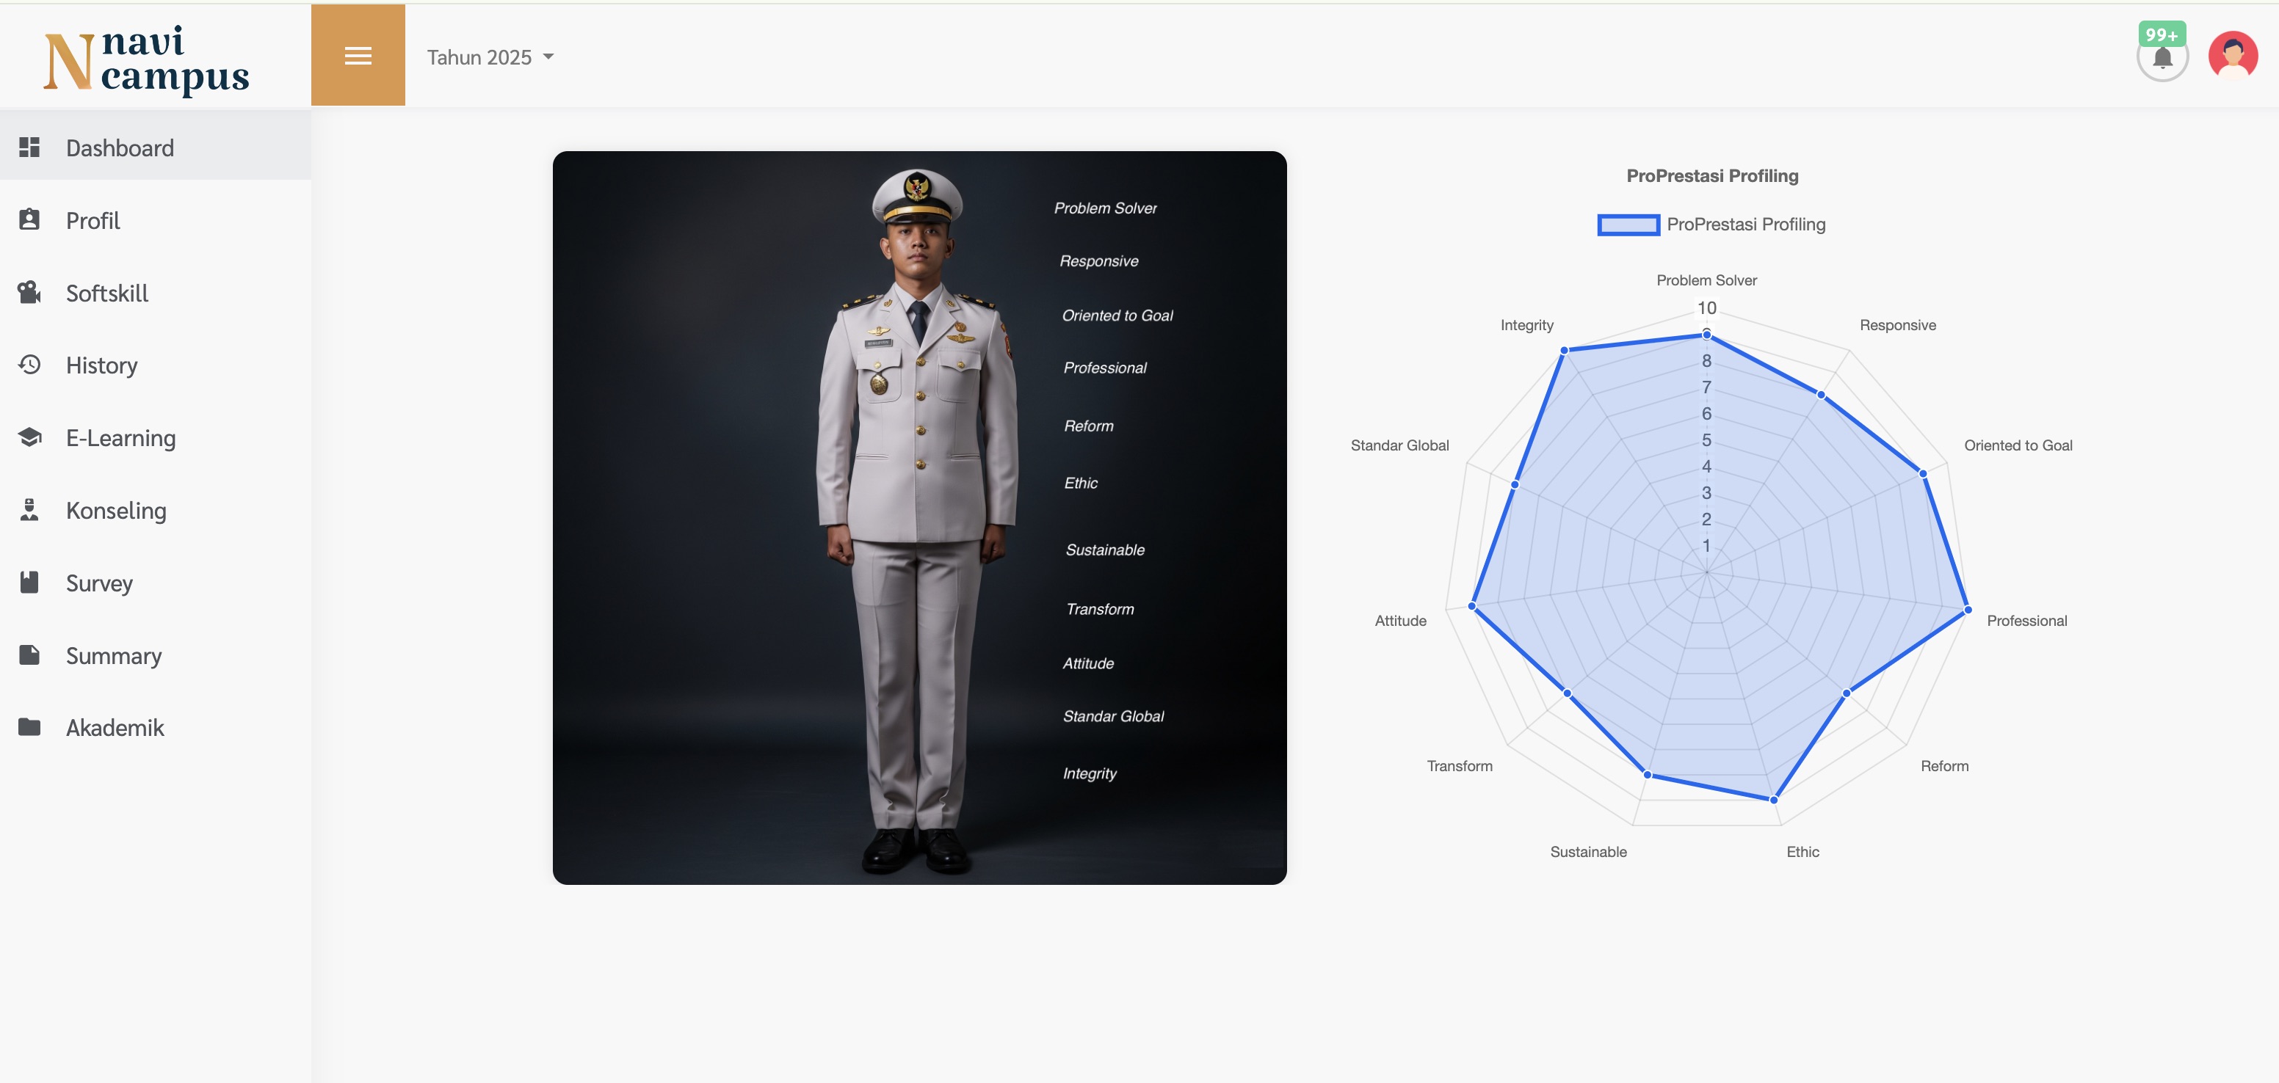
Task: Click the Responsive radar data point
Action: tap(1821, 395)
